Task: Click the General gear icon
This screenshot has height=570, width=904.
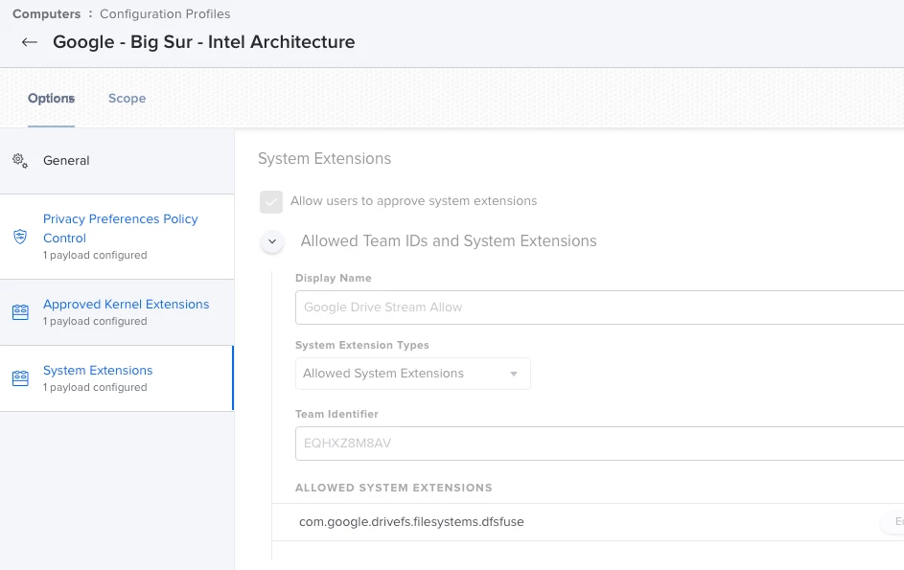Action: [20, 160]
